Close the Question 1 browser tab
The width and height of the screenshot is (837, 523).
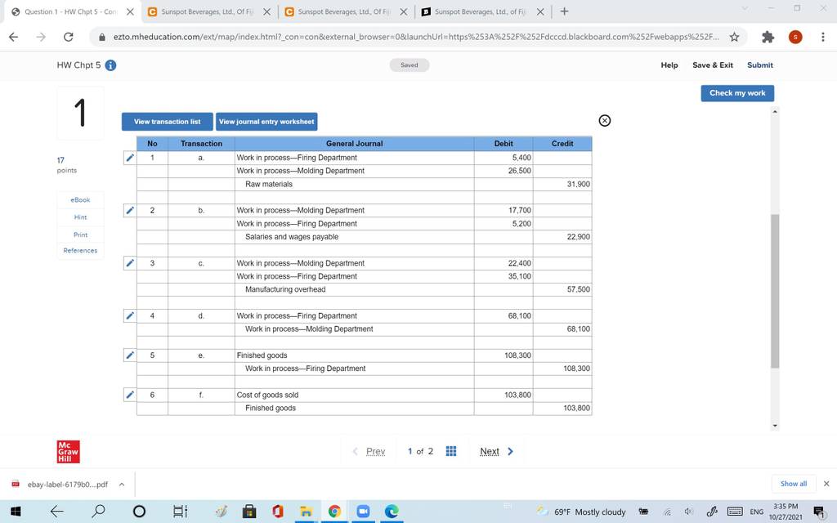130,11
